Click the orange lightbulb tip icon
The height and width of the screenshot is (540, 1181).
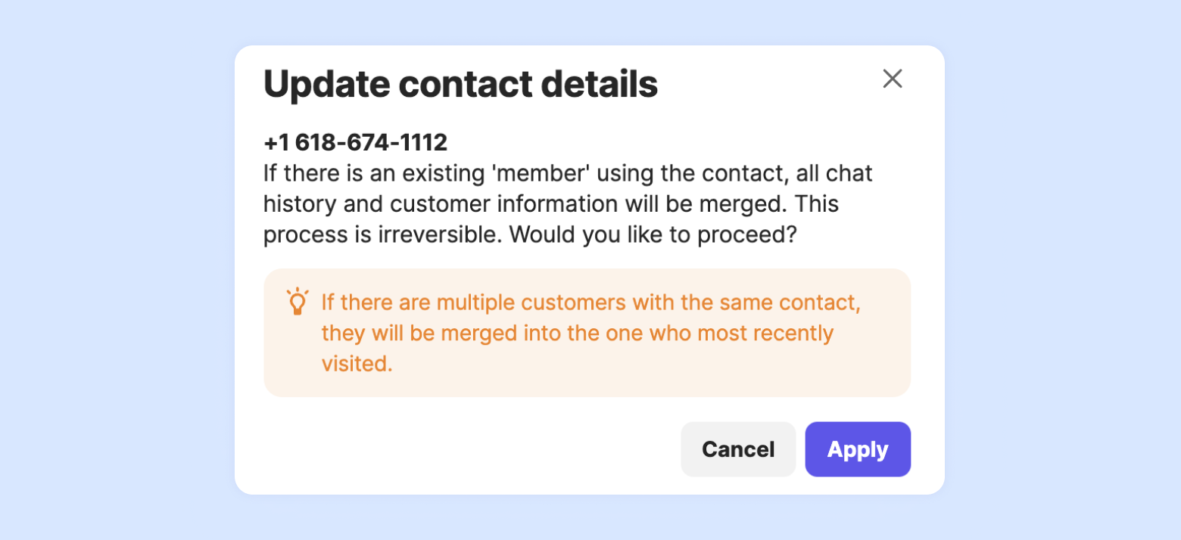pyautogui.click(x=298, y=302)
